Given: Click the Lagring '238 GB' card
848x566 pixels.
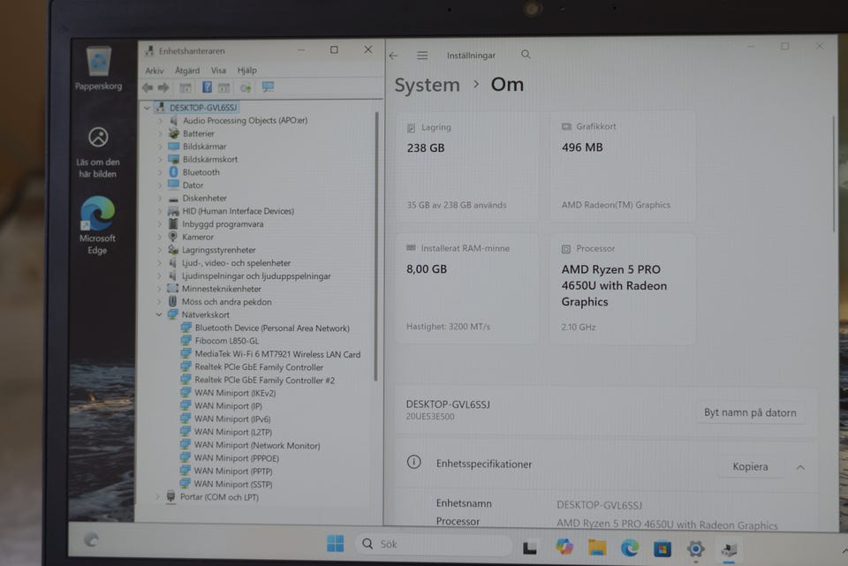Looking at the screenshot, I should coord(467,166).
